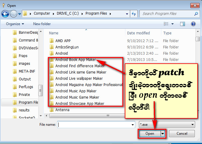Click navigation pane vertical scrollbar thumb

pyautogui.click(x=41, y=91)
